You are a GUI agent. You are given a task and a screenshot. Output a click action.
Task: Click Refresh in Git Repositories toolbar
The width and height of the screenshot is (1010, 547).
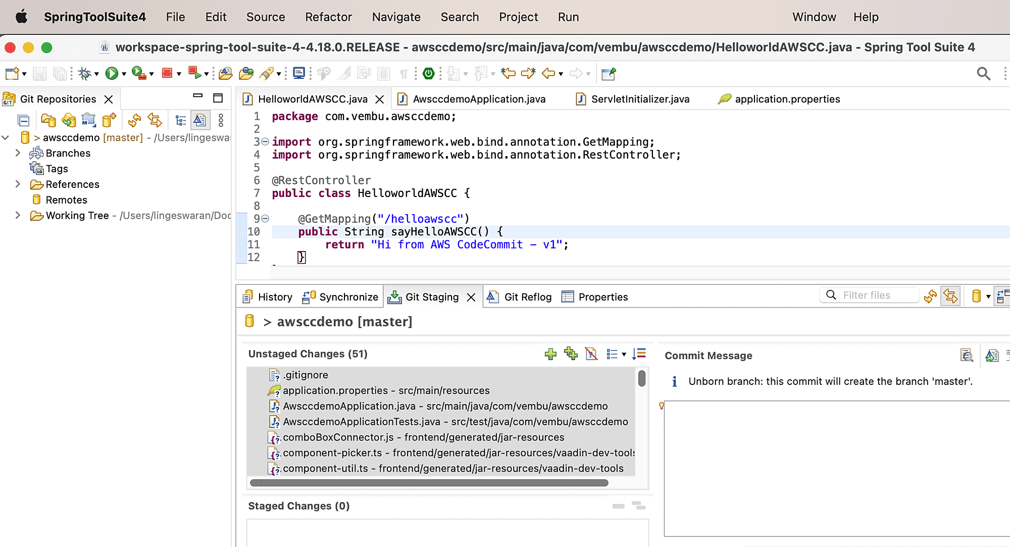[134, 120]
